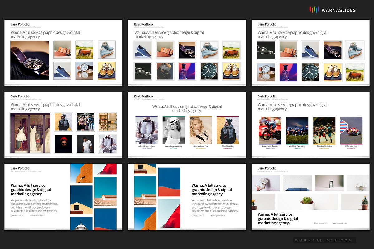The image size is (374, 249).
Task: Select the man in red beanie photo
Action: (x=63, y=143)
